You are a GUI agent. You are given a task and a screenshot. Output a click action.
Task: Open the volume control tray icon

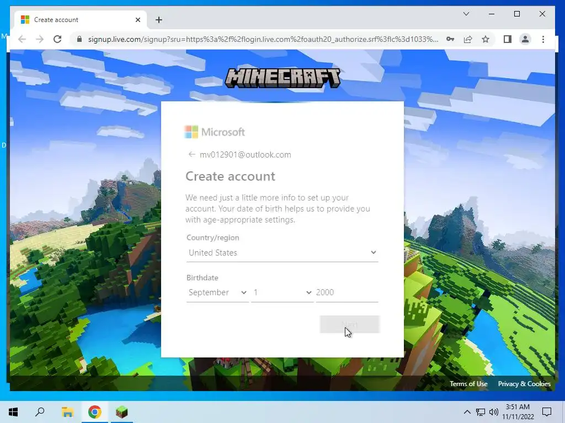pyautogui.click(x=494, y=412)
